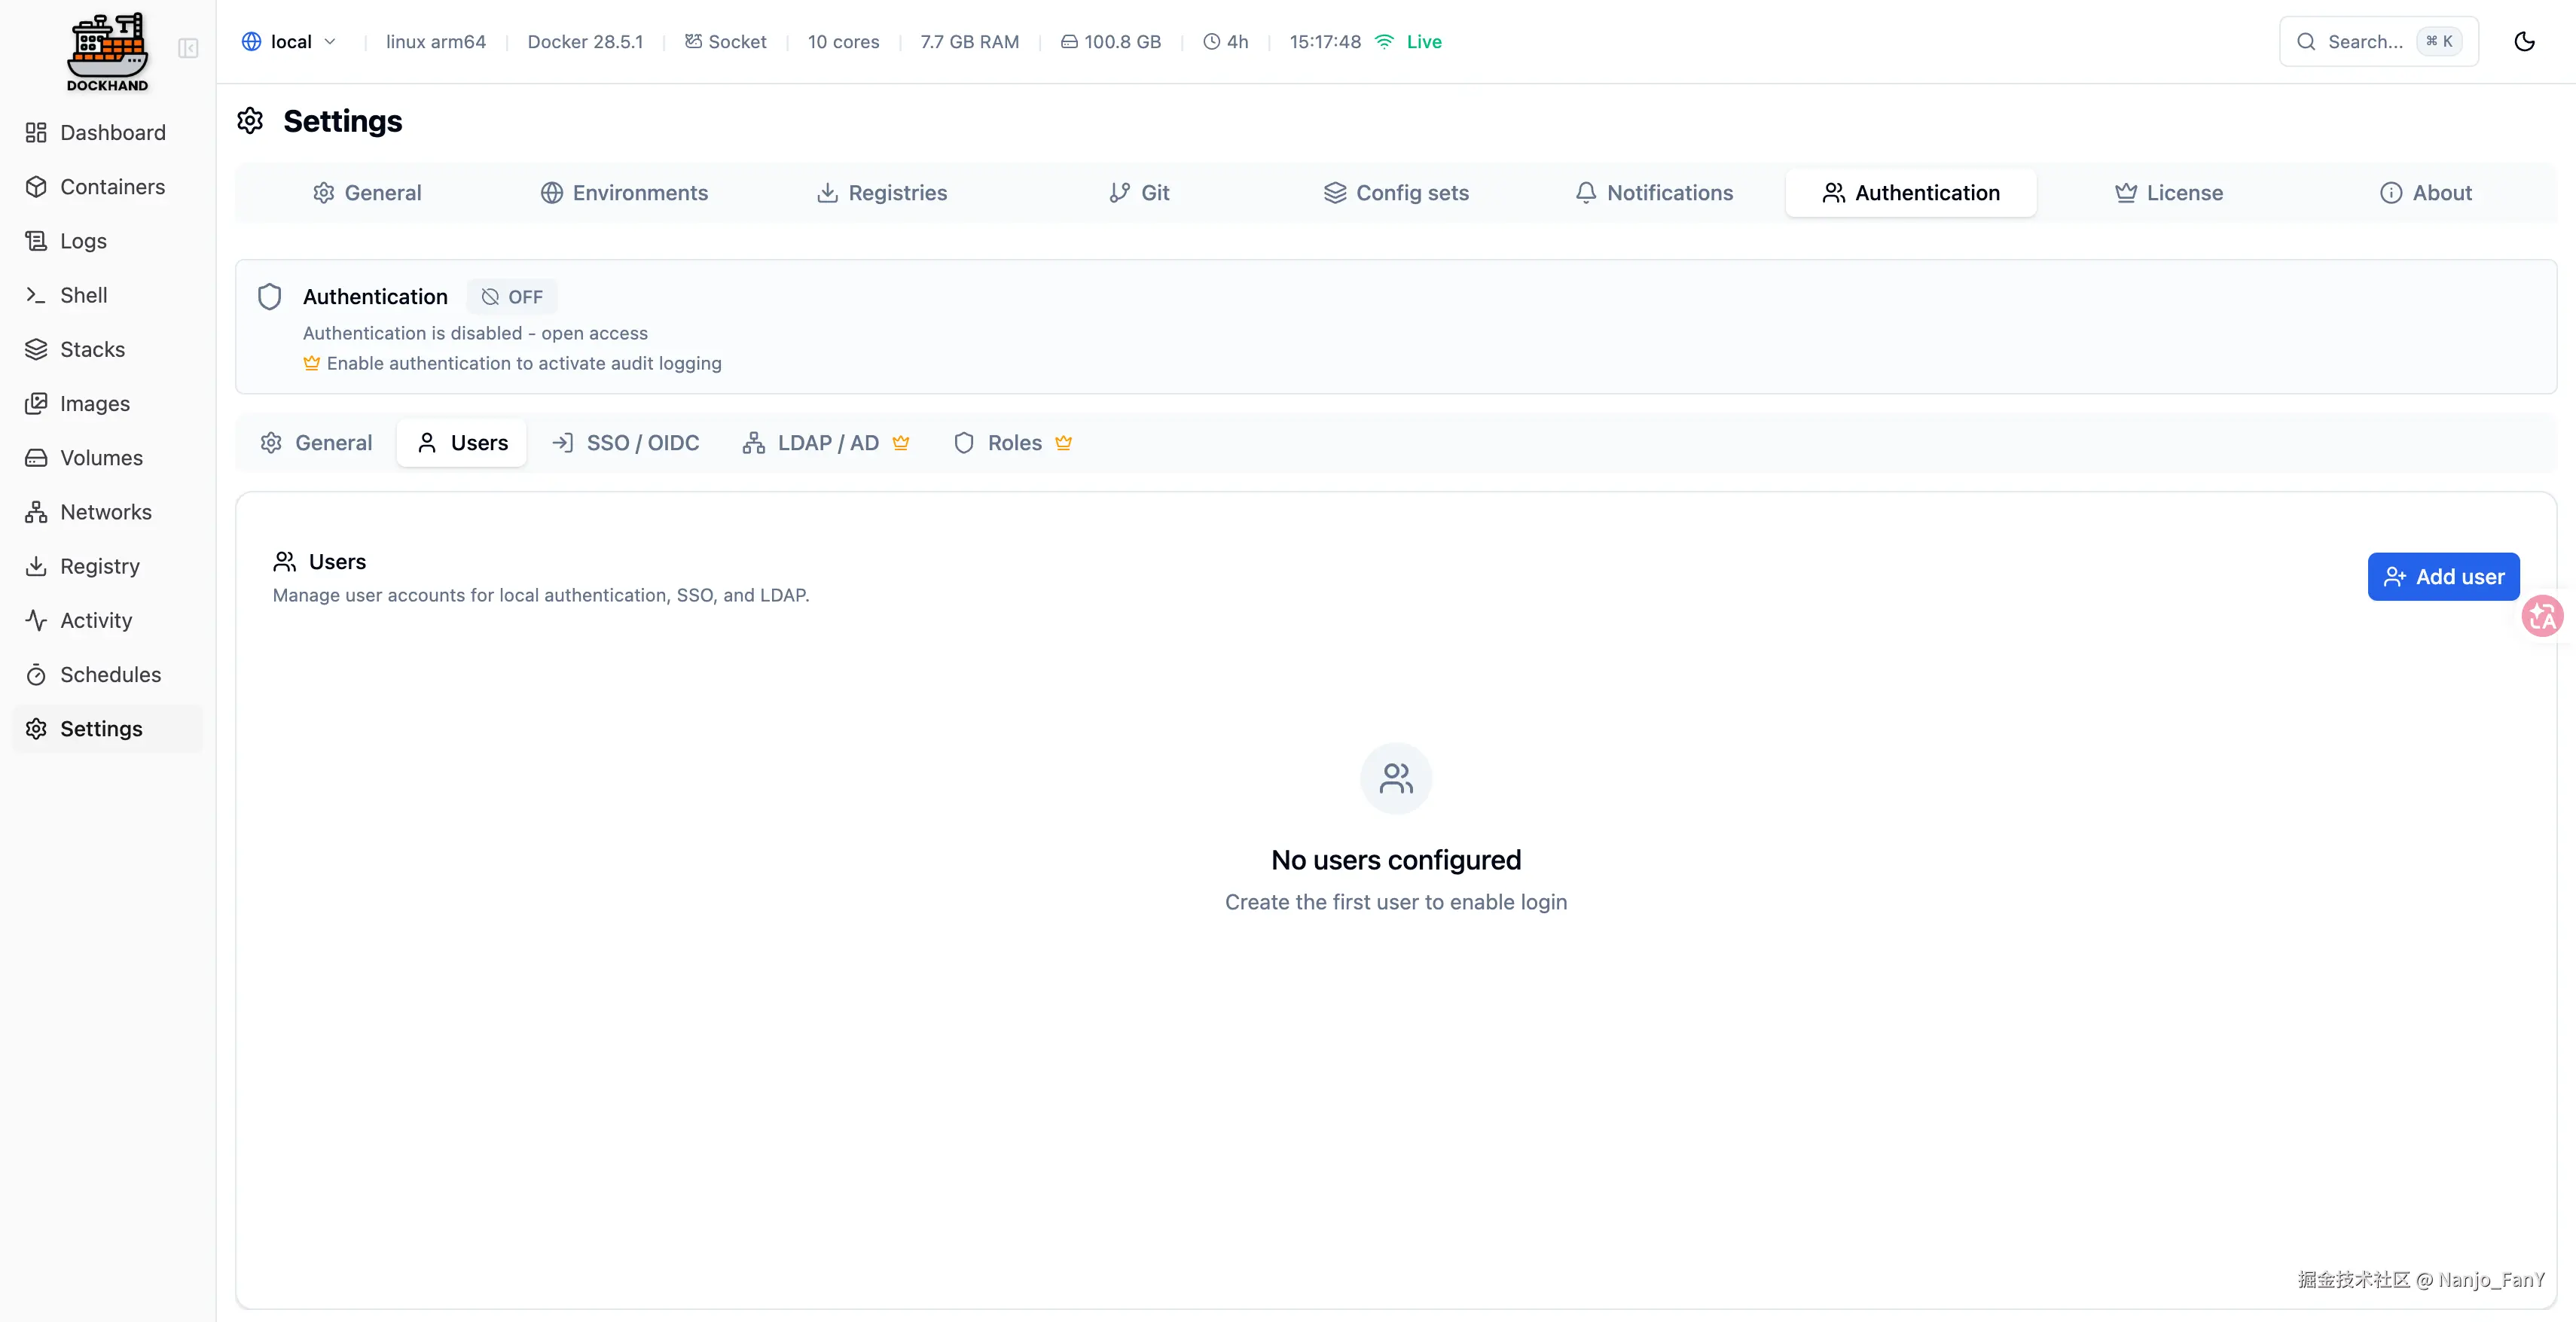The height and width of the screenshot is (1322, 2576).
Task: Go to the Stacks page
Action: point(92,349)
